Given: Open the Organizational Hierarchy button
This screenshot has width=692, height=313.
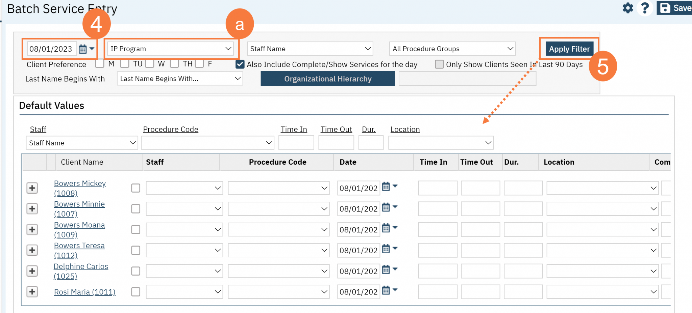Looking at the screenshot, I should click(x=327, y=78).
